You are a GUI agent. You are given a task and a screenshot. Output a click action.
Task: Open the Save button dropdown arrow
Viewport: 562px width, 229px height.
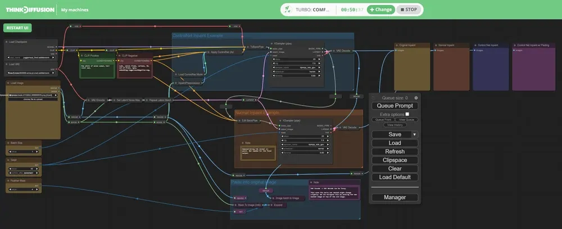414,134
